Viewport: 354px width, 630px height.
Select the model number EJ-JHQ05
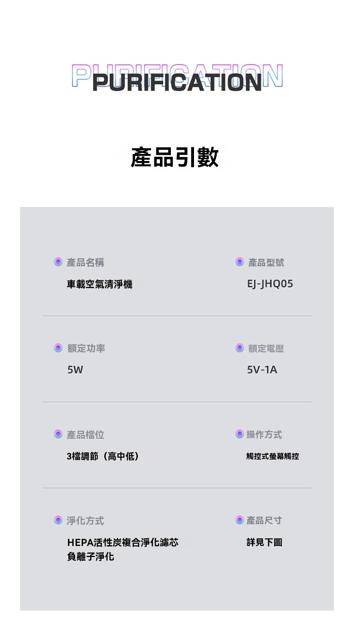click(x=270, y=284)
